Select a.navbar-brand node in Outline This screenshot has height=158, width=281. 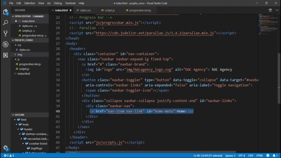tap(30, 144)
